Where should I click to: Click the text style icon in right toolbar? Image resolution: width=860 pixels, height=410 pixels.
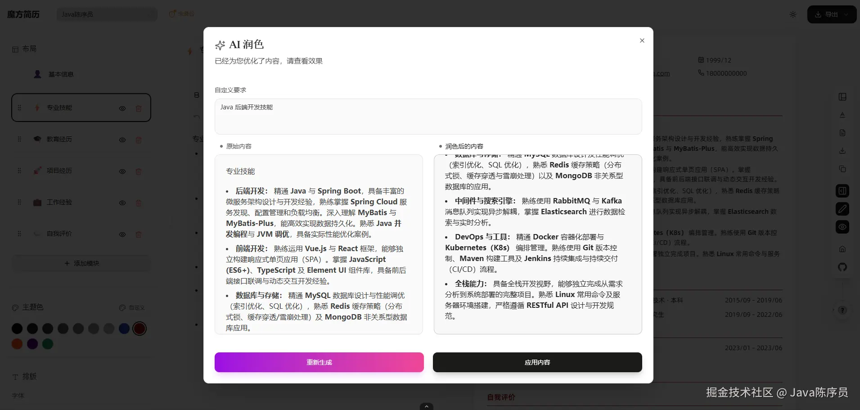click(x=842, y=115)
